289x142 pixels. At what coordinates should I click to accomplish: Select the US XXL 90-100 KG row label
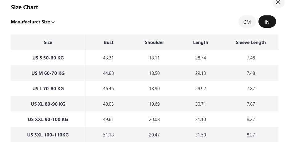48,119
